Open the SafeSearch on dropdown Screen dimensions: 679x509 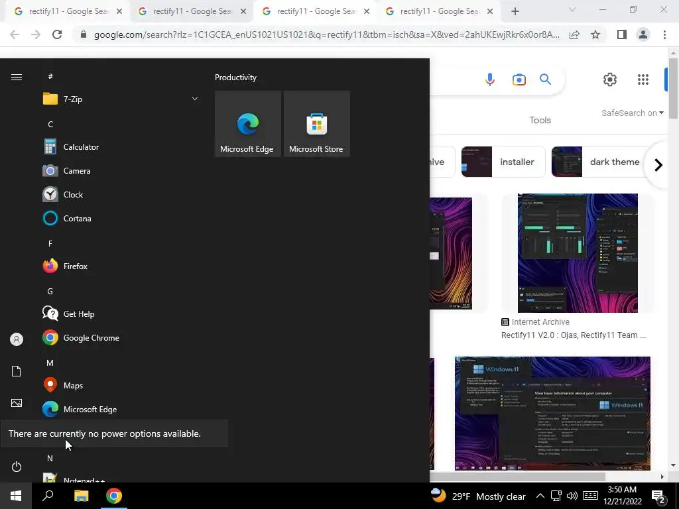[x=632, y=113]
